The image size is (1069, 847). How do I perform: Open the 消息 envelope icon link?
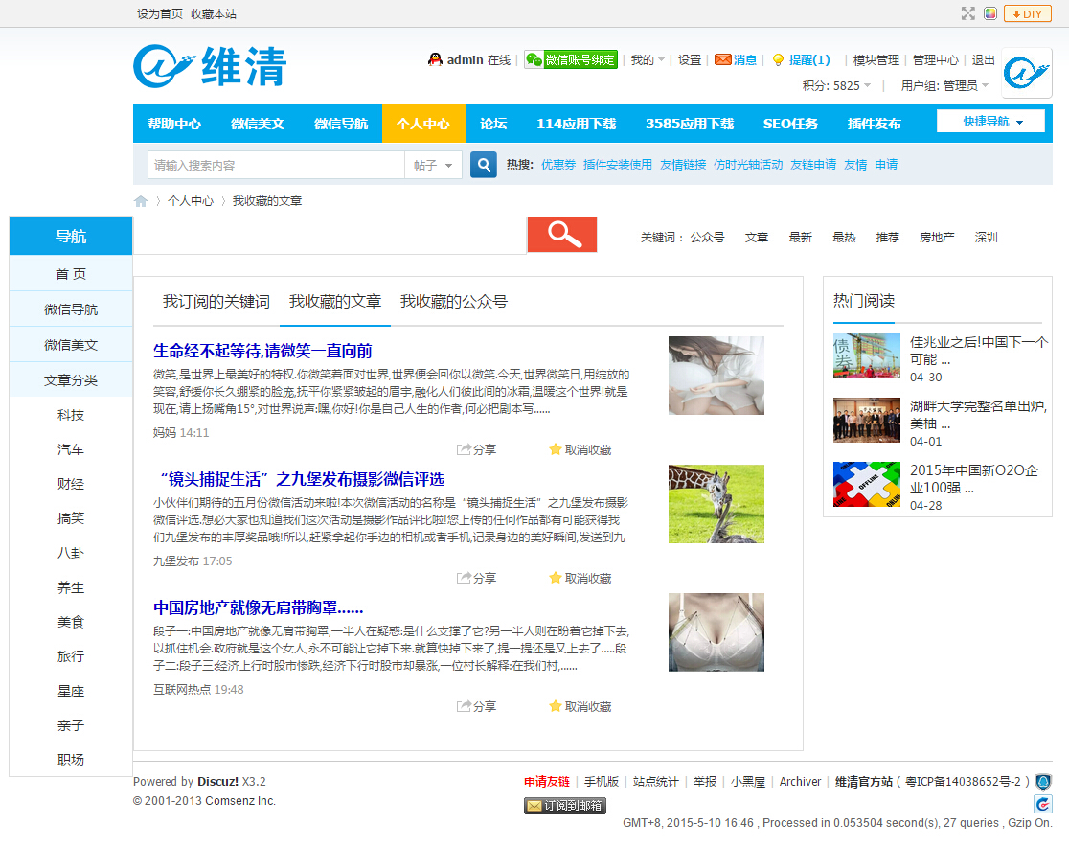[722, 60]
